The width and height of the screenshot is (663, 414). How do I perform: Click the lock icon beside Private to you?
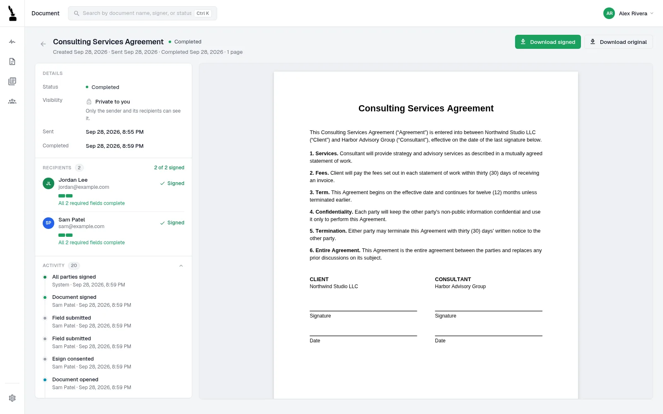point(89,101)
